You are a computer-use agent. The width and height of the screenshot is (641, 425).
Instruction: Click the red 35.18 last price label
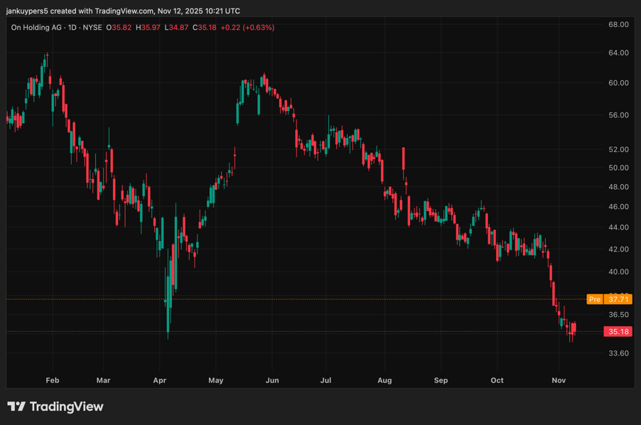pos(618,331)
